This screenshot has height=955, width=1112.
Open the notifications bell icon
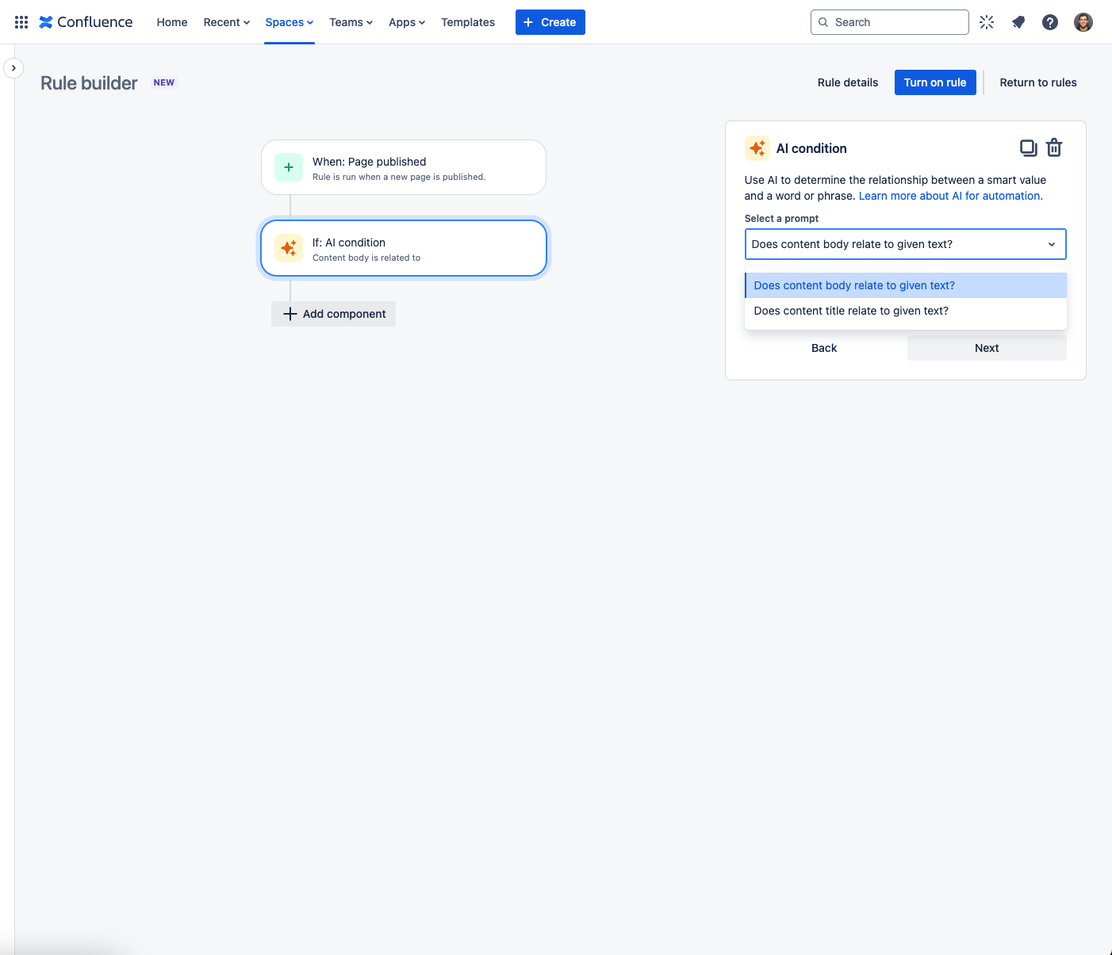click(x=1018, y=22)
